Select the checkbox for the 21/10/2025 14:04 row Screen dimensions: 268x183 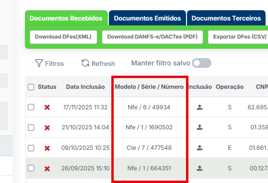[31, 128]
